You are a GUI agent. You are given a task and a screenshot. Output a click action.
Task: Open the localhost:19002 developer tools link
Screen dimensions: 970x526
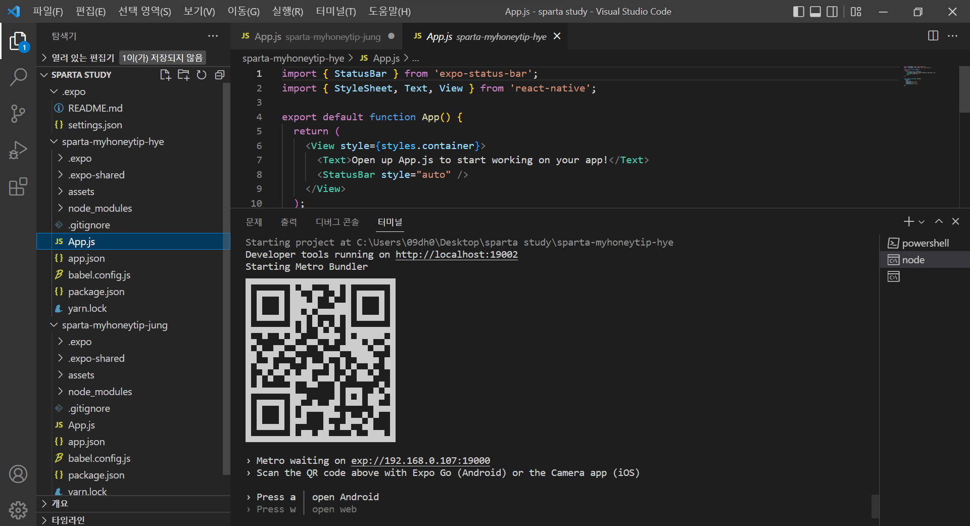click(x=456, y=254)
